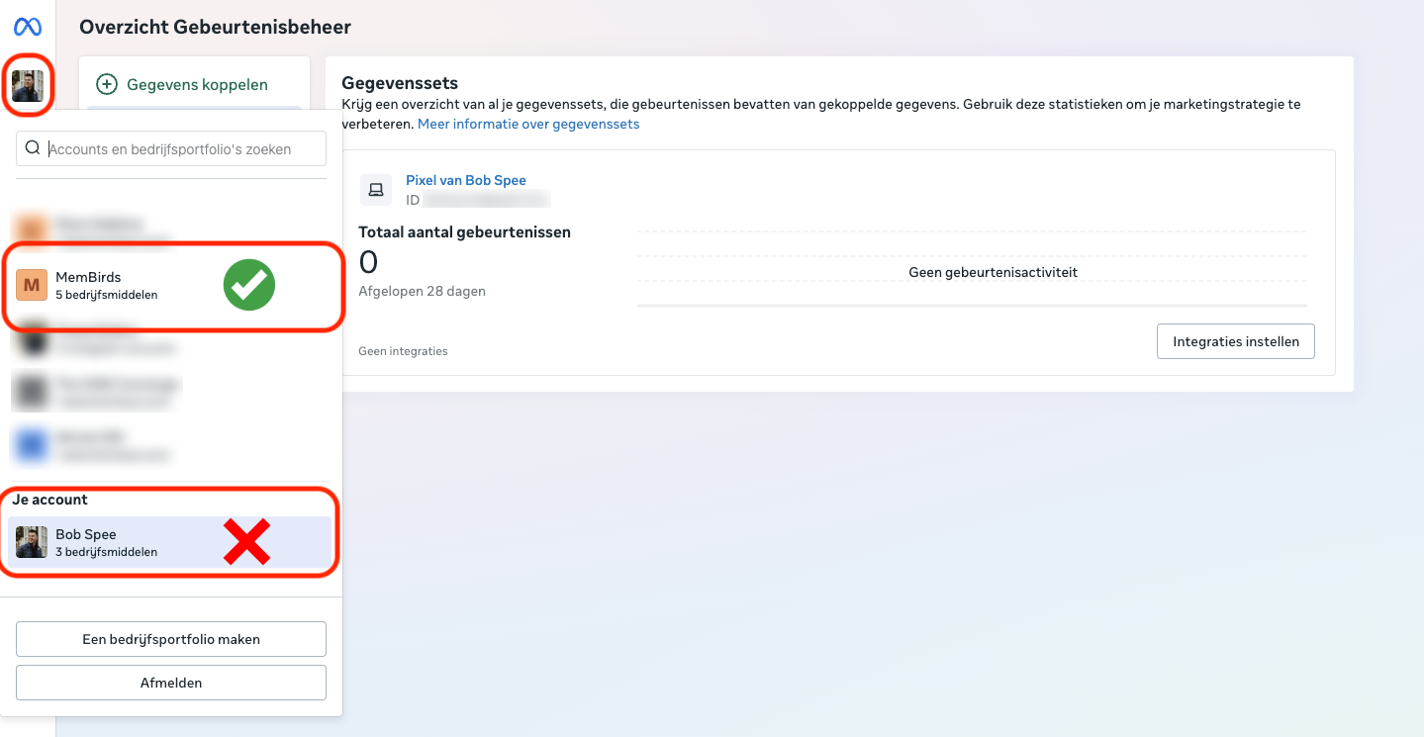This screenshot has width=1424, height=737.
Task: Click the Je account section label
Action: (x=50, y=500)
